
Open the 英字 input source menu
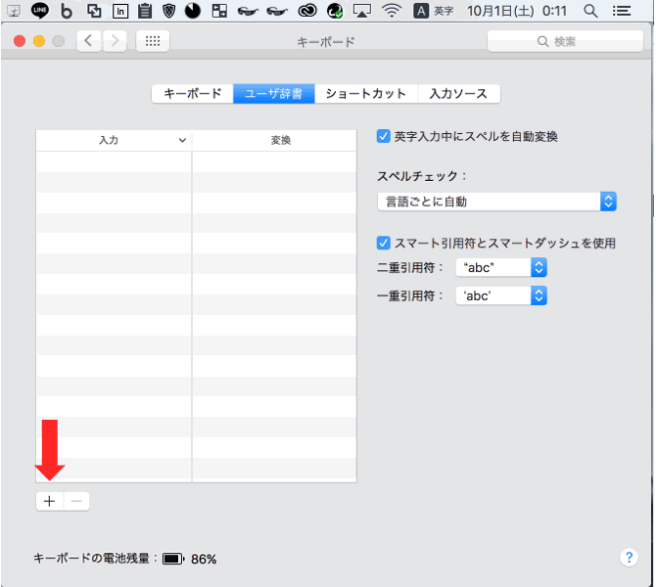coord(434,11)
